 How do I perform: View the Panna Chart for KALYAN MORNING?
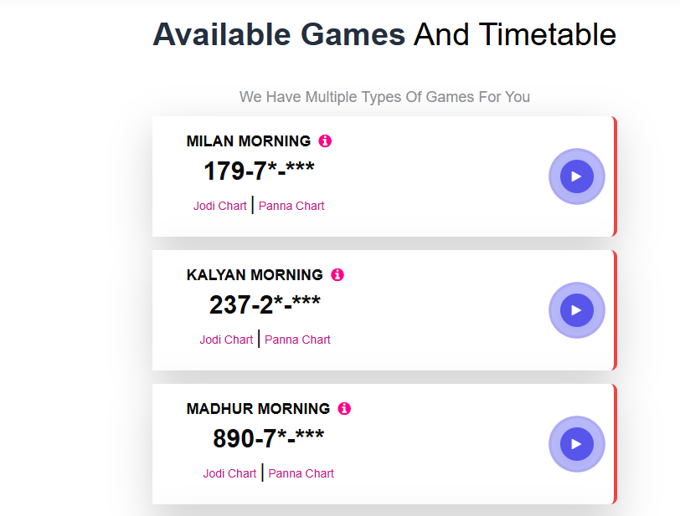297,340
